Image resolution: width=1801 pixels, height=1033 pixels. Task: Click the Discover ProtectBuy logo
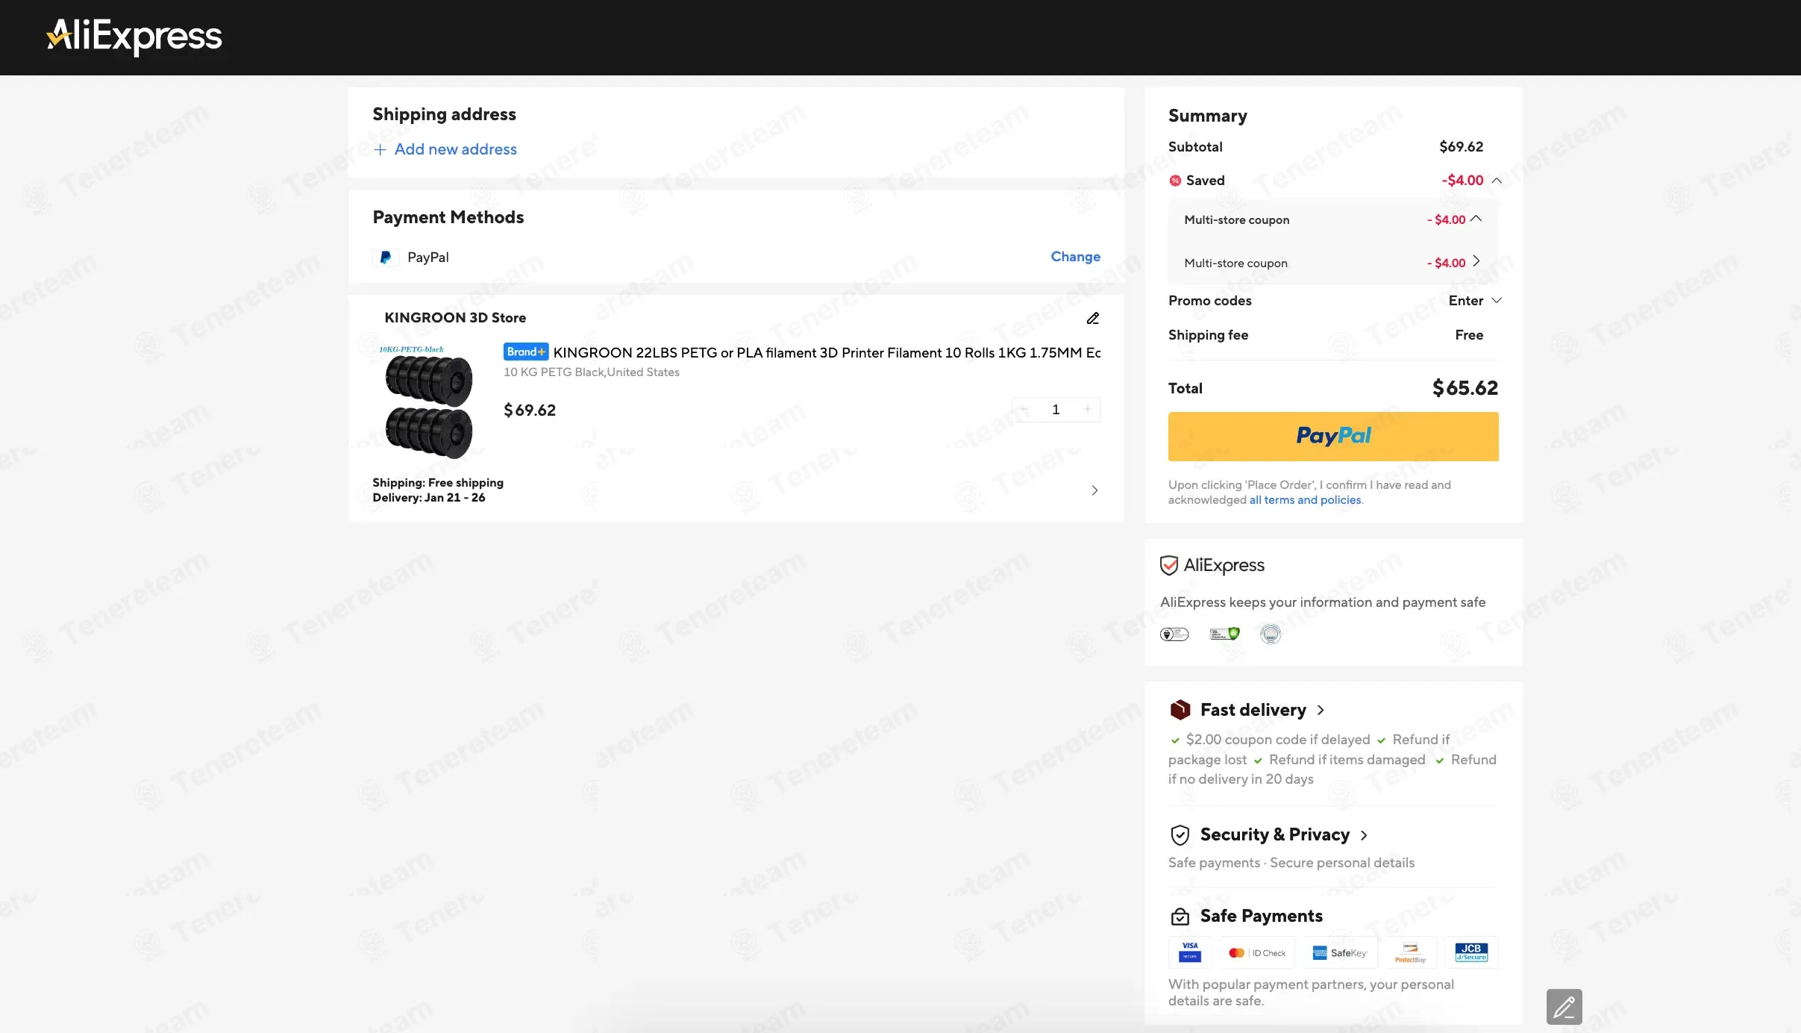pos(1411,952)
